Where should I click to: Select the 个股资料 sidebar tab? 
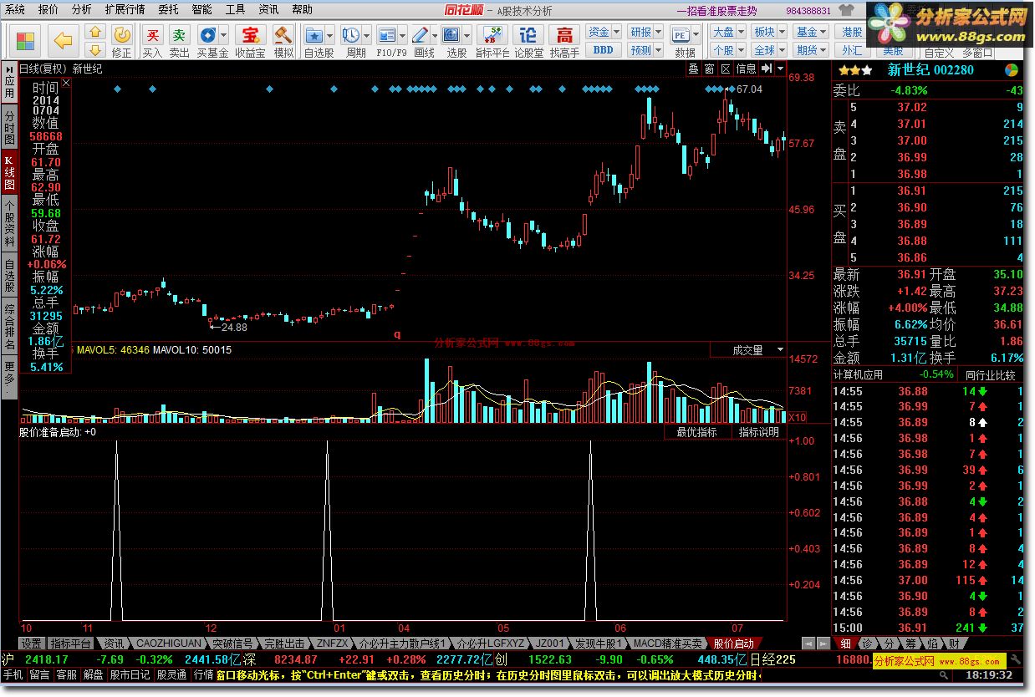pyautogui.click(x=9, y=222)
